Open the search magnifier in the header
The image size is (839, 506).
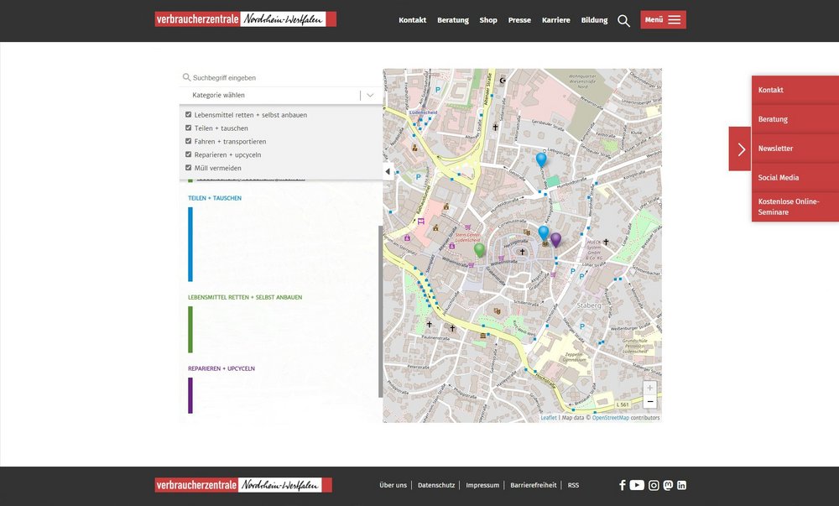(x=623, y=19)
